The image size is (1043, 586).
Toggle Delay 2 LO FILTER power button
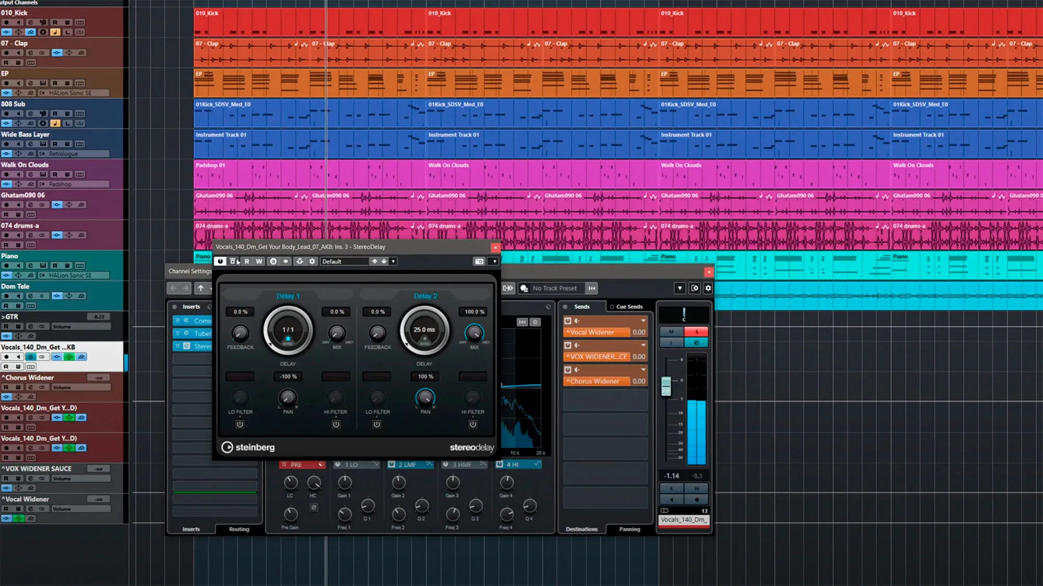click(x=377, y=424)
